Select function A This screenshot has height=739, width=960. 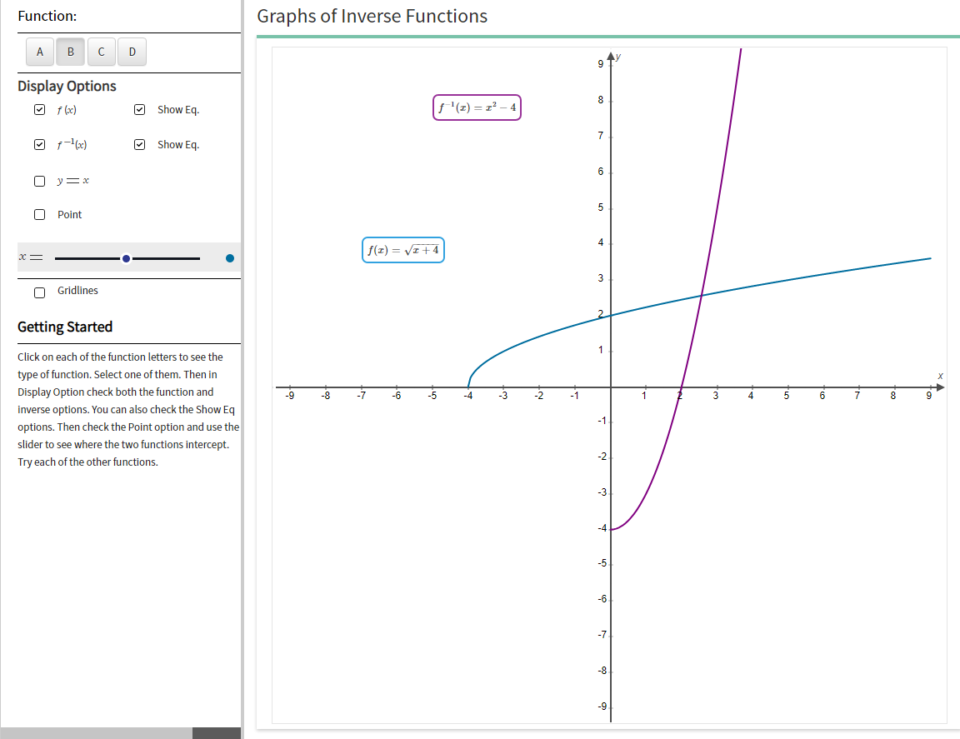(x=39, y=52)
